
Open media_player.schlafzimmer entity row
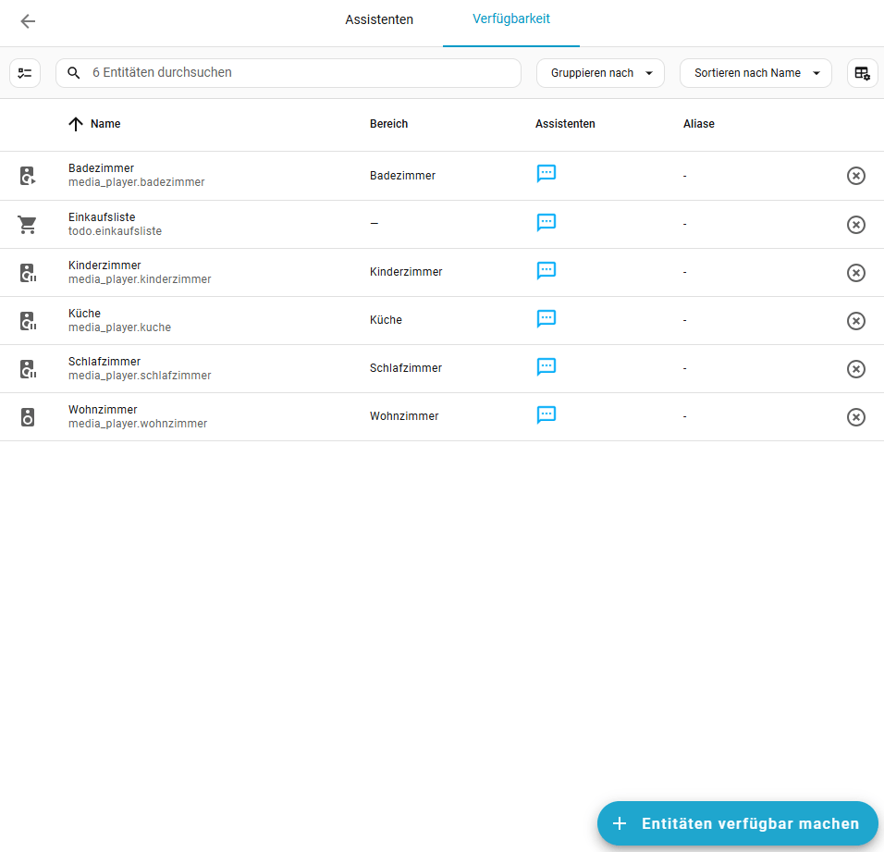442,369
